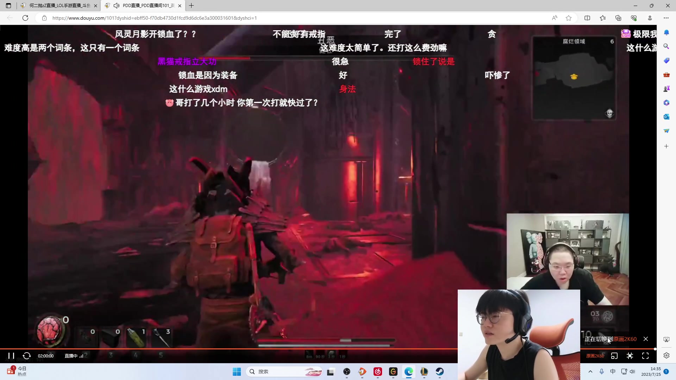Image resolution: width=676 pixels, height=380 pixels.
Task: Toggle web page fullscreen mode
Action: 630,356
